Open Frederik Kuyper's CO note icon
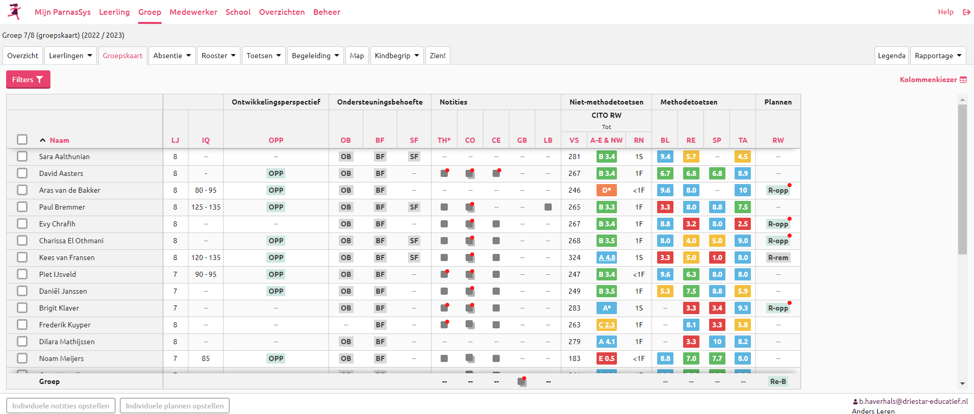This screenshot has width=974, height=414. (470, 325)
